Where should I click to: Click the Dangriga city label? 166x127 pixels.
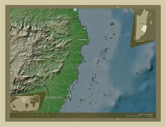tap(83, 40)
